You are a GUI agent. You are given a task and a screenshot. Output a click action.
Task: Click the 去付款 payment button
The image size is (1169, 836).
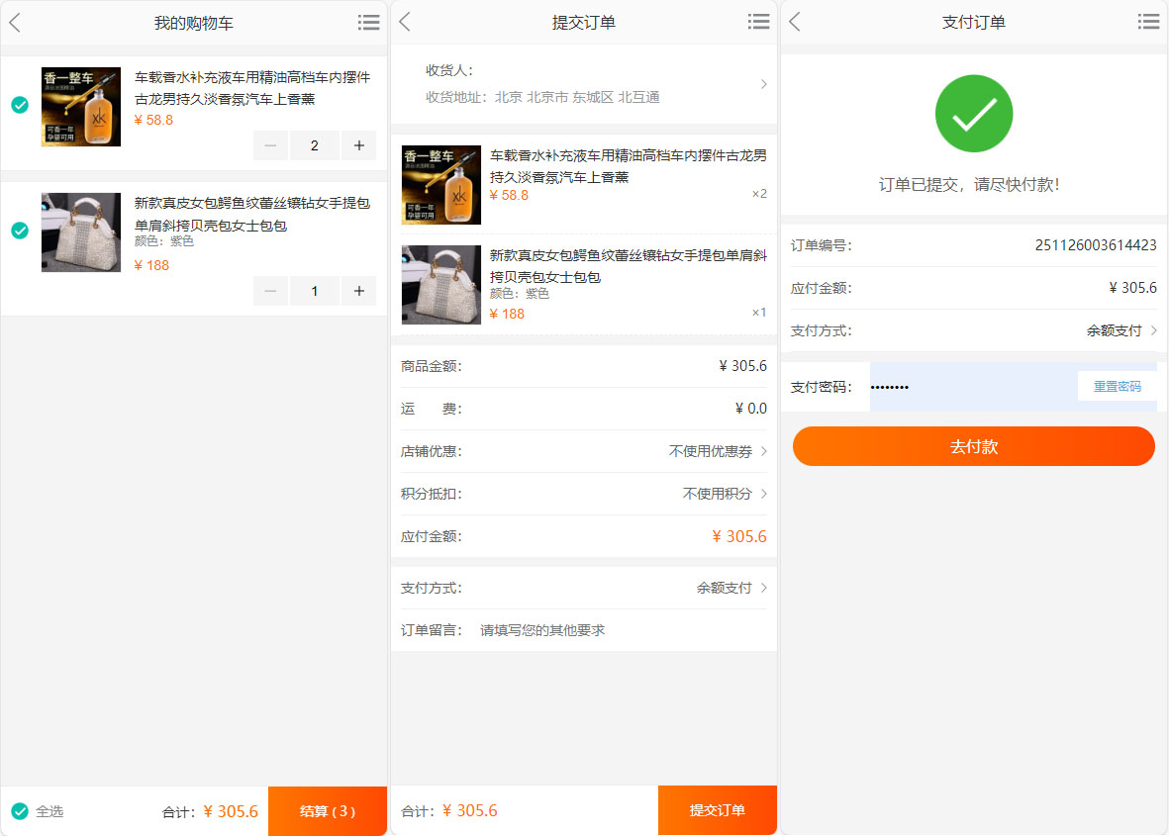973,446
